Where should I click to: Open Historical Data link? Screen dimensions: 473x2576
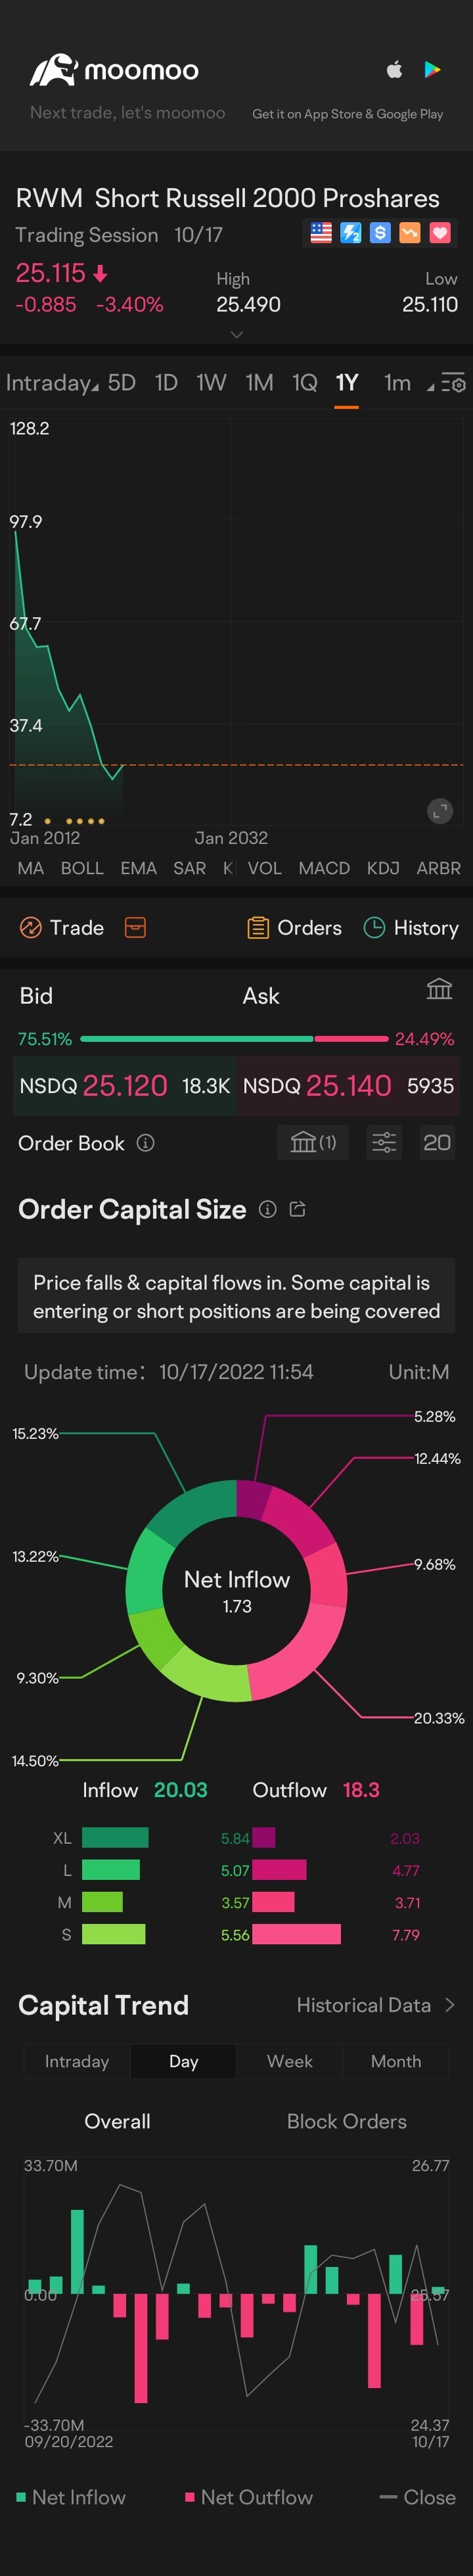pyautogui.click(x=376, y=2005)
